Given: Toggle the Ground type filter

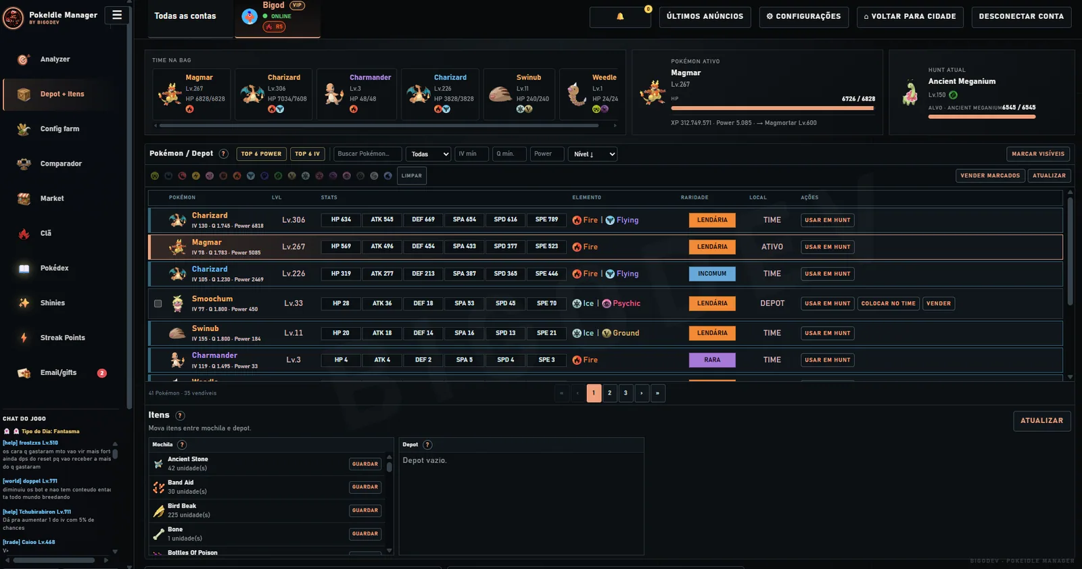Looking at the screenshot, I should tap(292, 176).
